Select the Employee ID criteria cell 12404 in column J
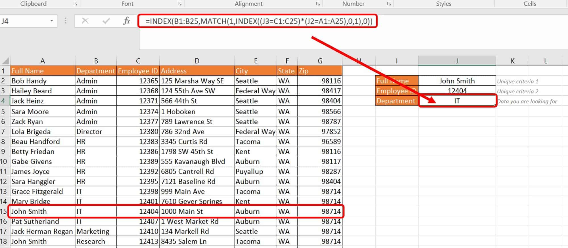Viewport: 568px width, 248px height. pos(457,91)
